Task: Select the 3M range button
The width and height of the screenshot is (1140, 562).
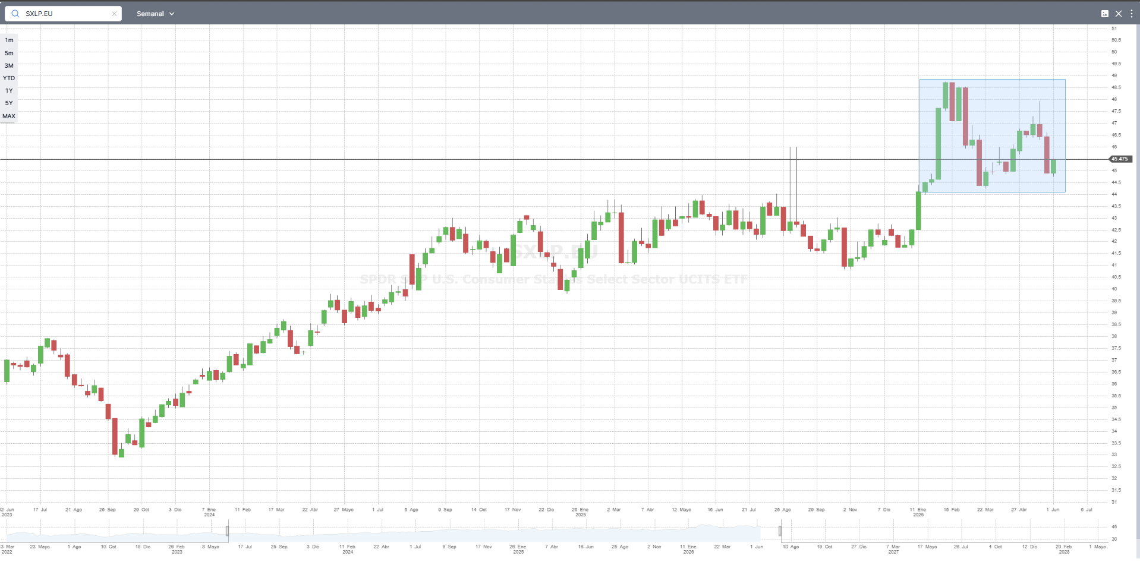Action: (x=9, y=65)
